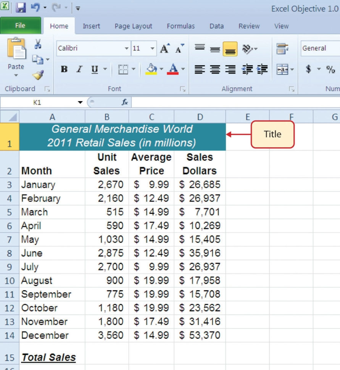Select the Italic formatting icon

pos(79,69)
